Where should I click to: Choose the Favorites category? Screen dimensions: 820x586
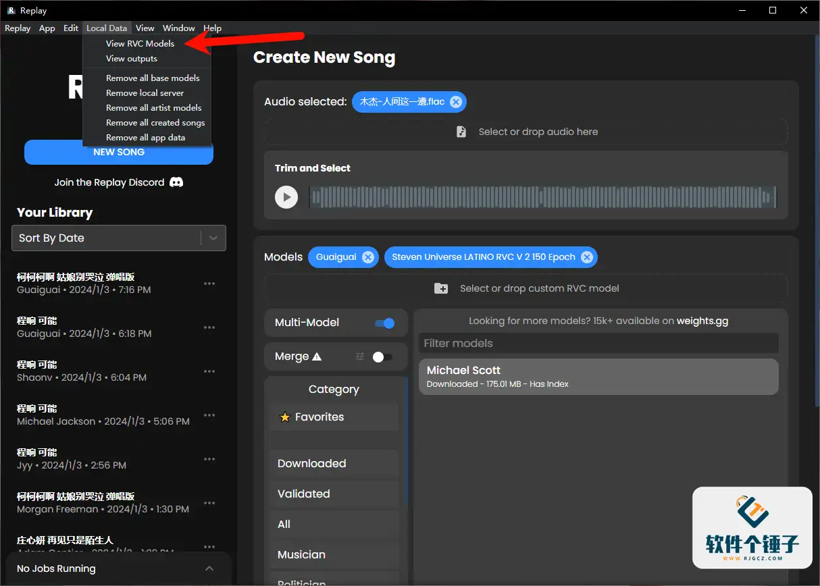click(x=334, y=417)
